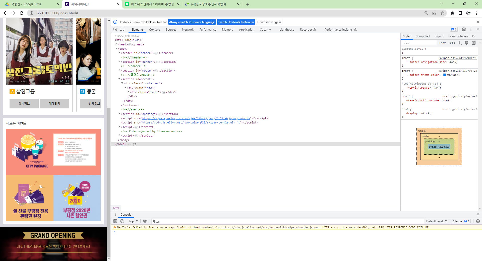Open swiper.css source link for navigation-size rule
Image resolution: width=482 pixels, height=261 pixels.
[458, 58]
